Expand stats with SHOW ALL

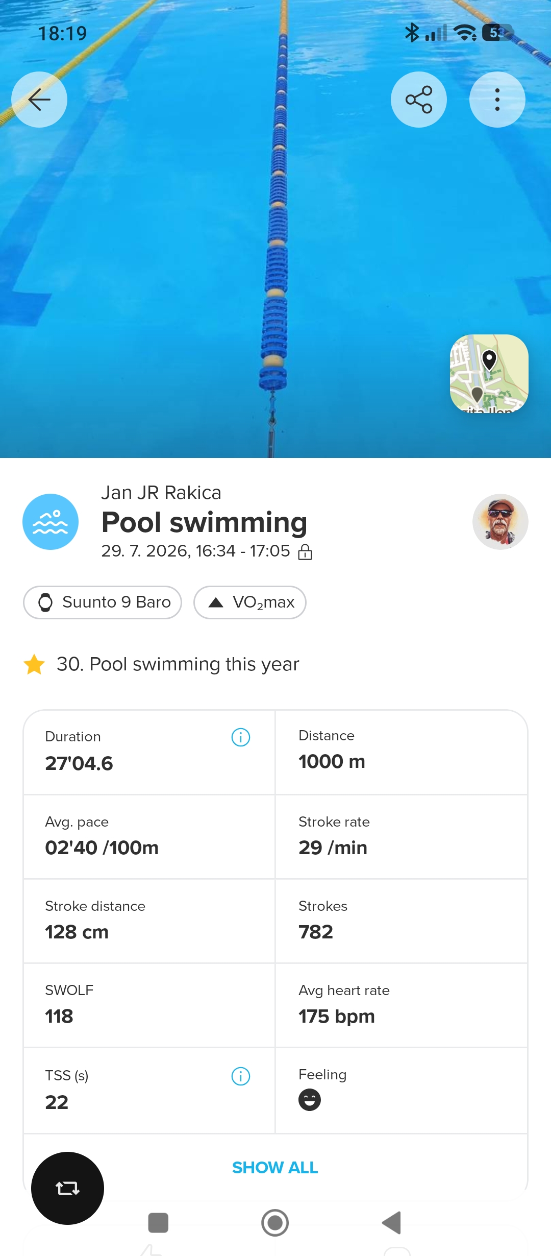[275, 1168]
